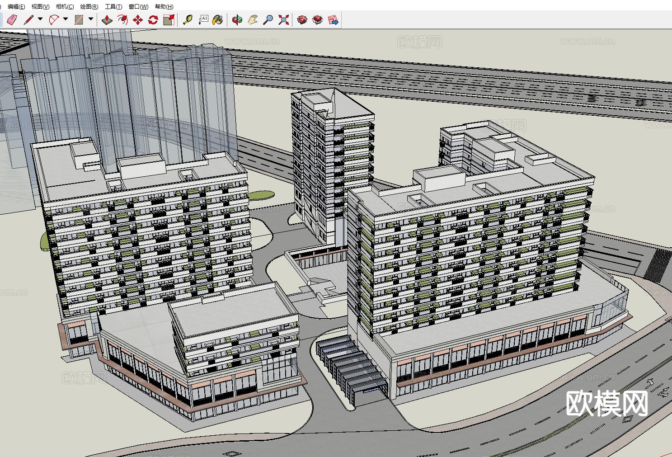Click the Send to LayOut icon

(x=333, y=20)
